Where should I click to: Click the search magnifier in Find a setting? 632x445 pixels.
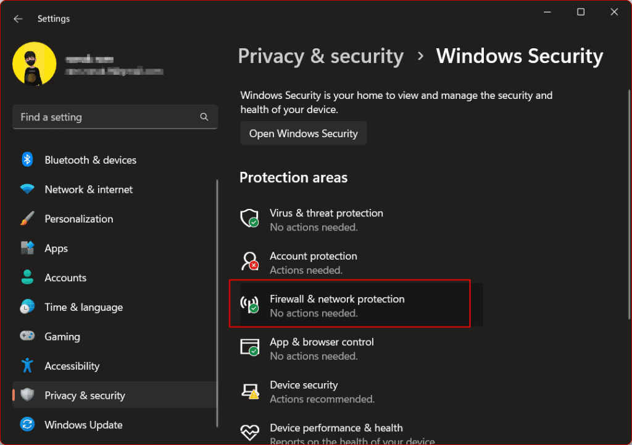pos(204,117)
